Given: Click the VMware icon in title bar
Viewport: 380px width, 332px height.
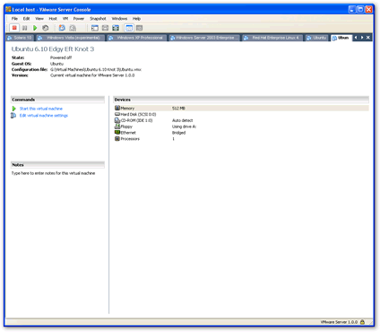Looking at the screenshot, I should pos(8,9).
